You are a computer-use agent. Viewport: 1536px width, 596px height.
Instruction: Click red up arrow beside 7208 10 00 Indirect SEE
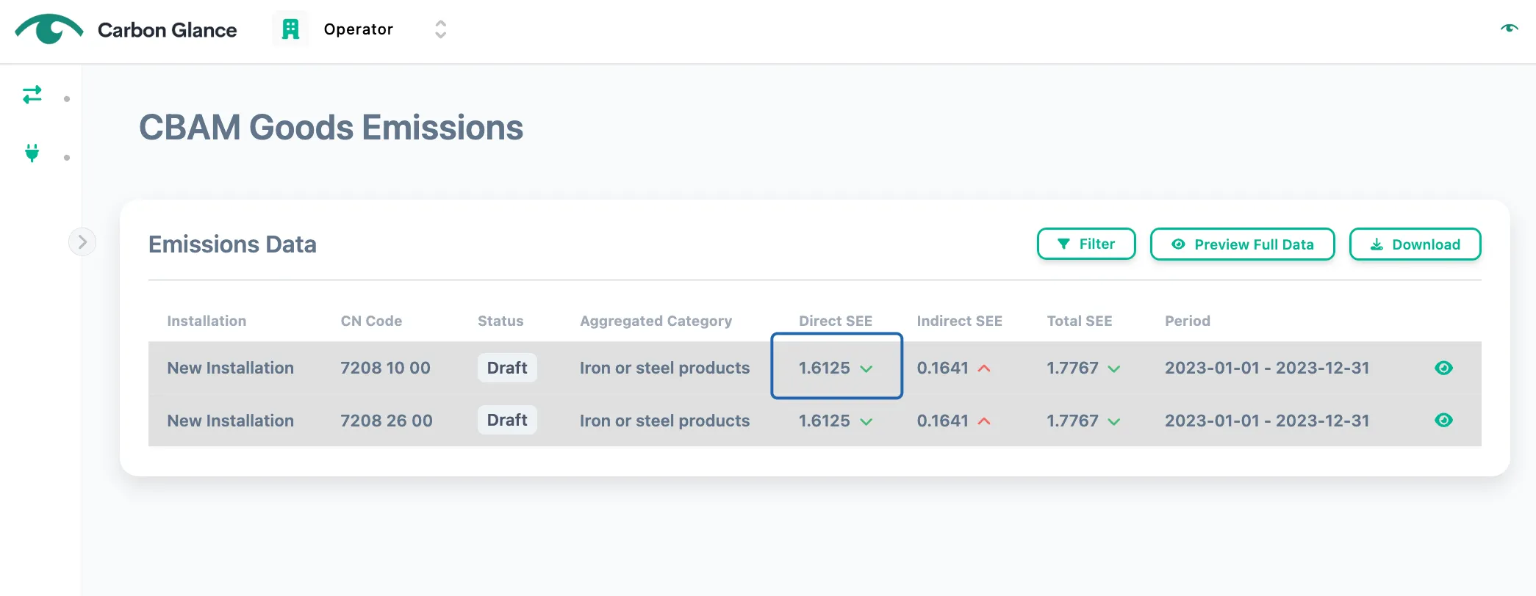coord(984,368)
